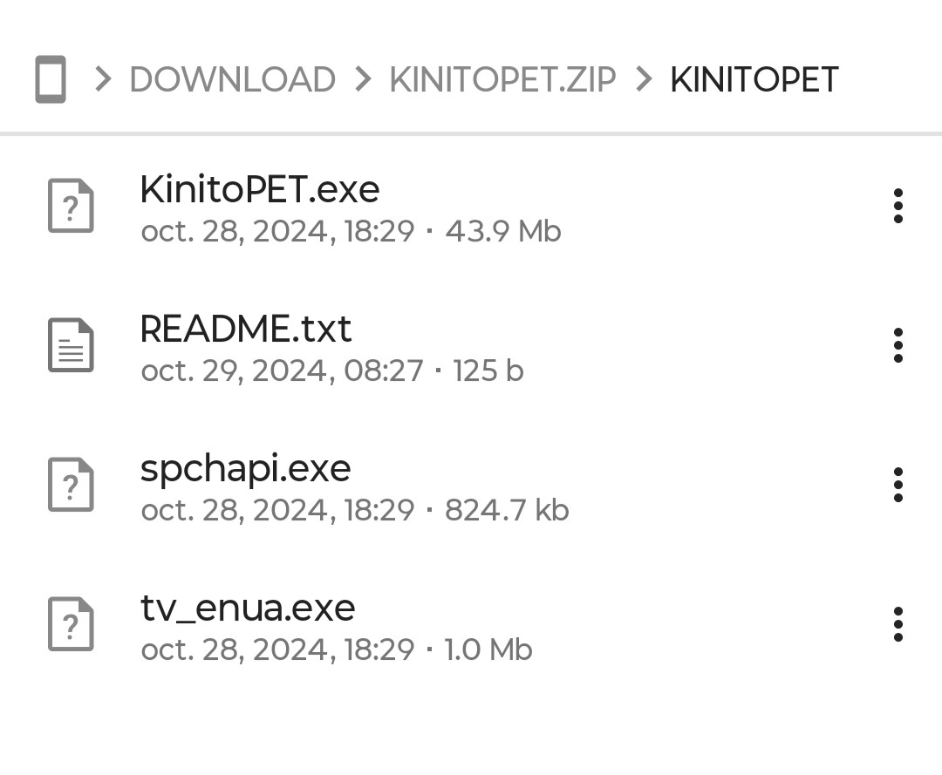
Task: Tap the spchapi.exe unknown-file icon
Action: click(71, 485)
